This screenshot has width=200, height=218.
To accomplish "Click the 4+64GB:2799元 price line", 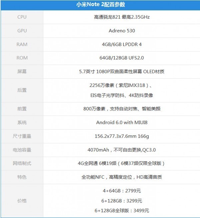I will [x=122, y=191].
